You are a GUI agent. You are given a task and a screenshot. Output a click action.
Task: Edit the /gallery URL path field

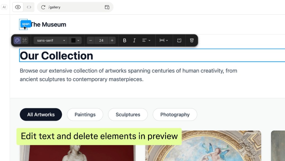(x=75, y=7)
